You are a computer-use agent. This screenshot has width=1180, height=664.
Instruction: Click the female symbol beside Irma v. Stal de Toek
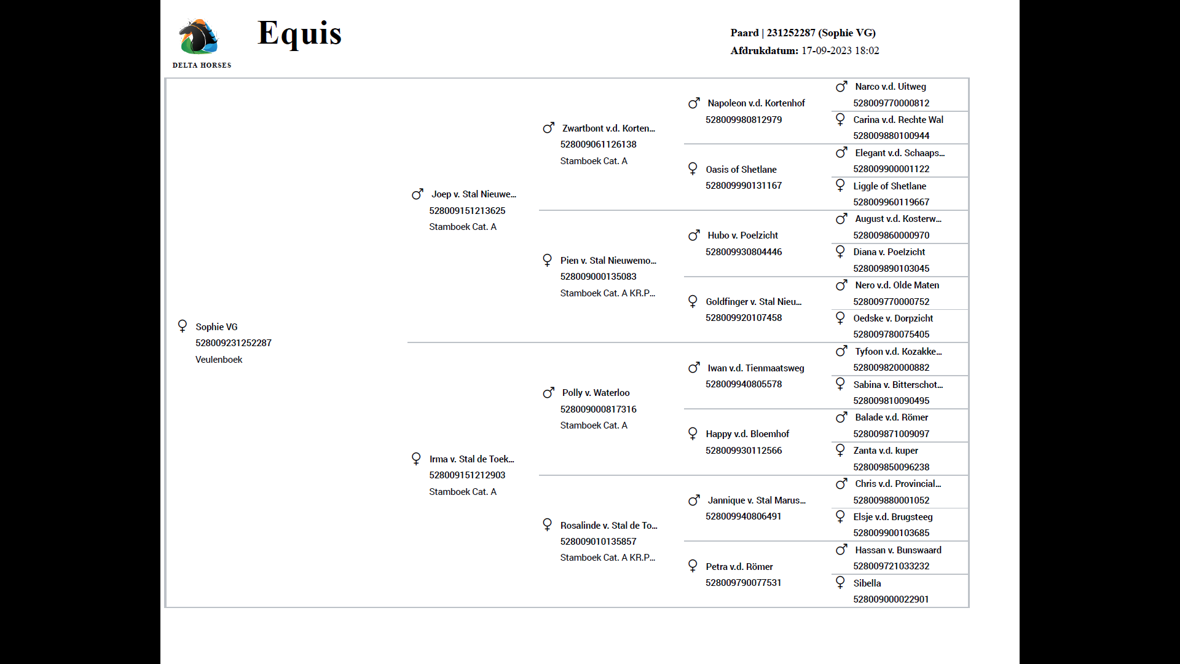click(x=416, y=459)
